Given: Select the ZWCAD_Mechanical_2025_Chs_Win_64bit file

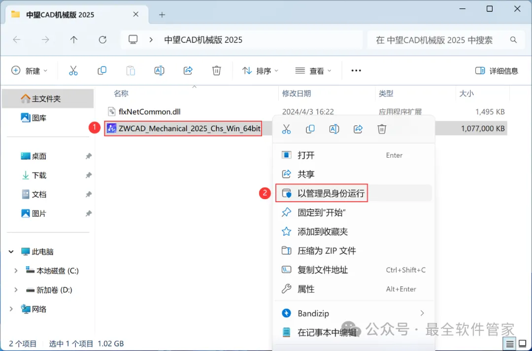Looking at the screenshot, I should click(x=183, y=129).
